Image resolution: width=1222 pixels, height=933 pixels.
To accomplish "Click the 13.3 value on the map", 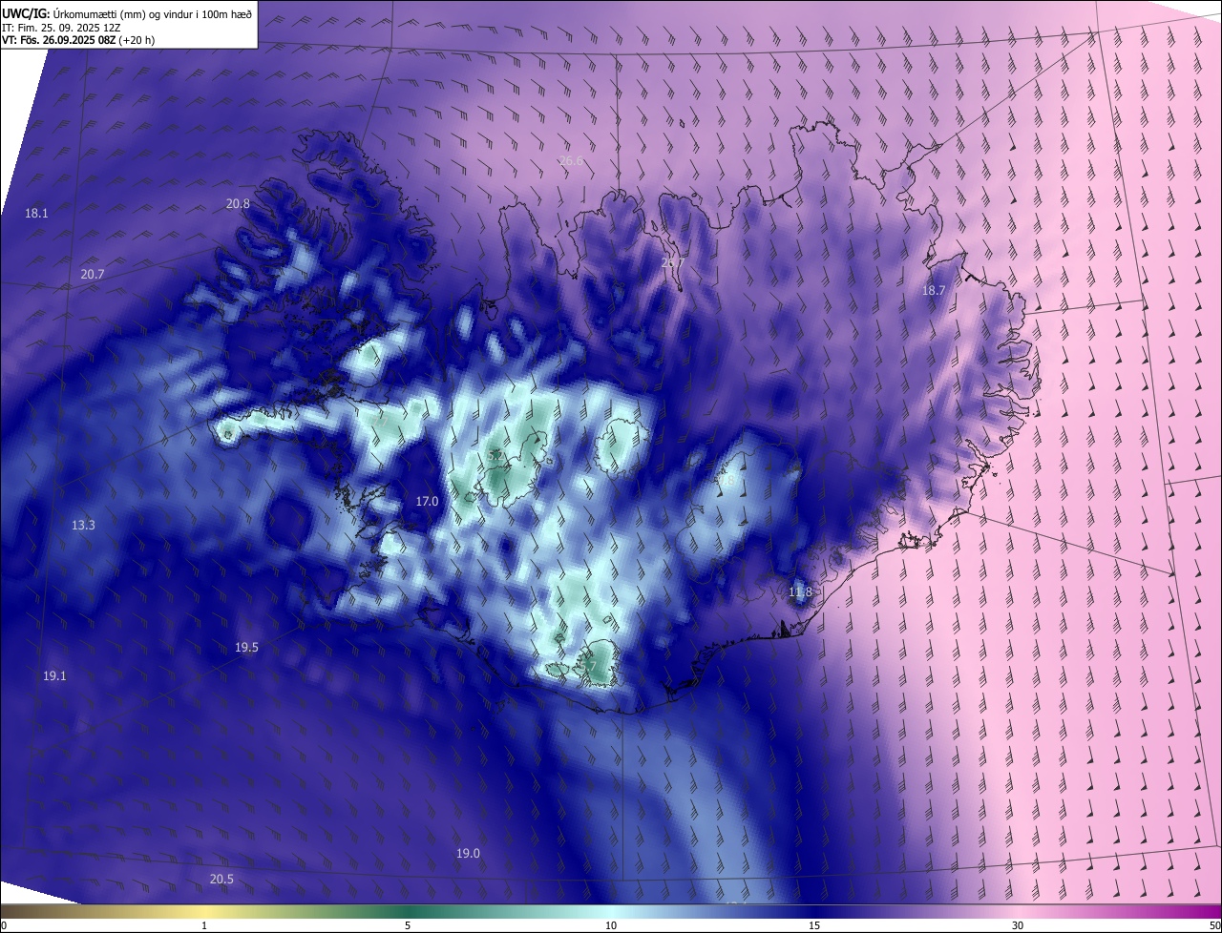I will click(83, 525).
